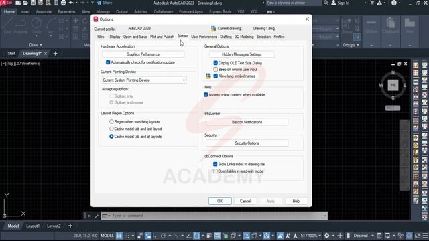Click the plus icon to add new layout

pyautogui.click(x=70, y=226)
